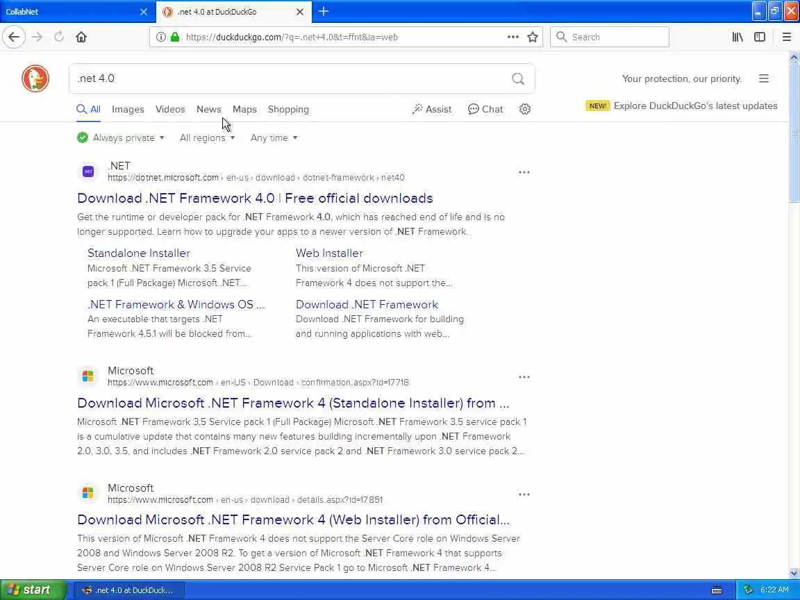Click the .net 4.0 taskbar window button

coord(129,590)
